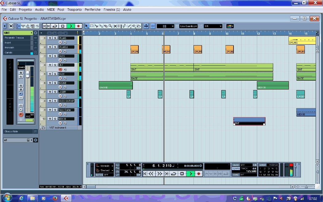This screenshot has height=202, width=323.
Task: Click toolbar Stop button
Action: (63, 26)
